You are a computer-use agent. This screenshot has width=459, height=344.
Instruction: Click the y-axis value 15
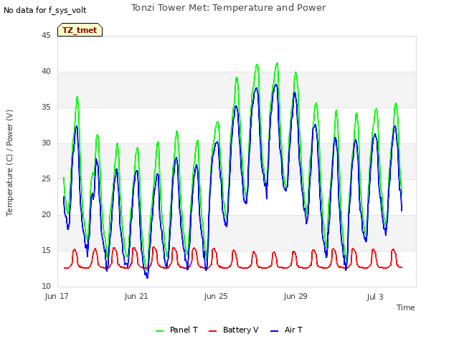(46, 250)
